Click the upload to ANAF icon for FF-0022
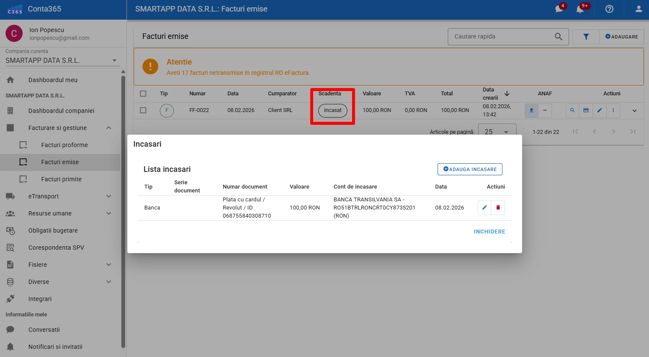 click(x=531, y=110)
